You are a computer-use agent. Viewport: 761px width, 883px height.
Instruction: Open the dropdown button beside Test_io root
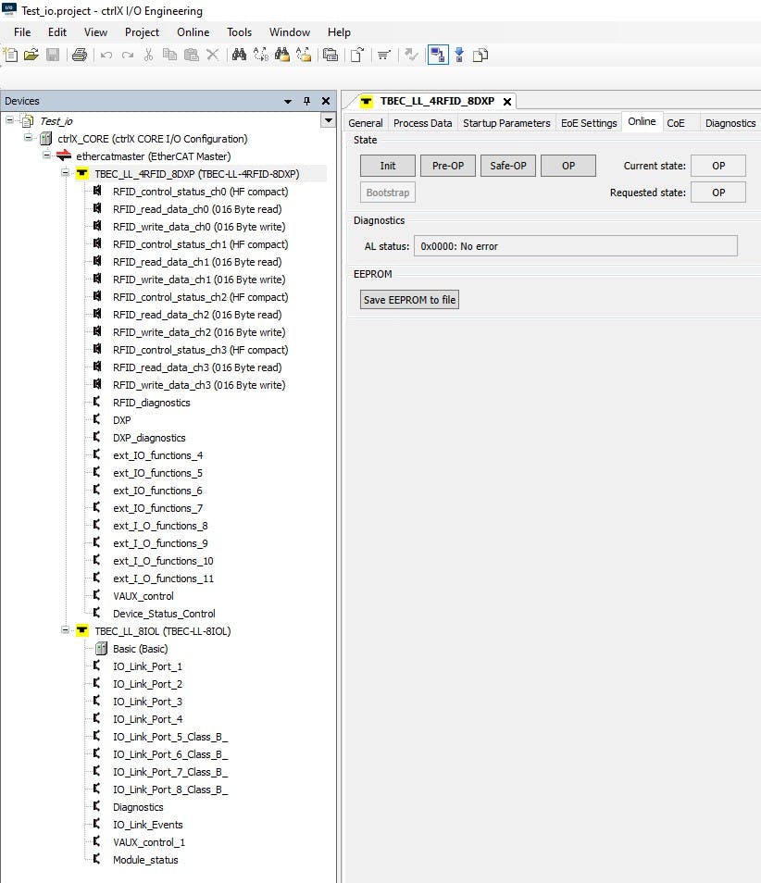click(328, 120)
